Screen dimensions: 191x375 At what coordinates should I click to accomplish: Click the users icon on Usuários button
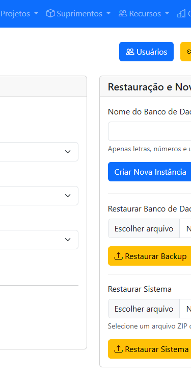[x=130, y=52]
